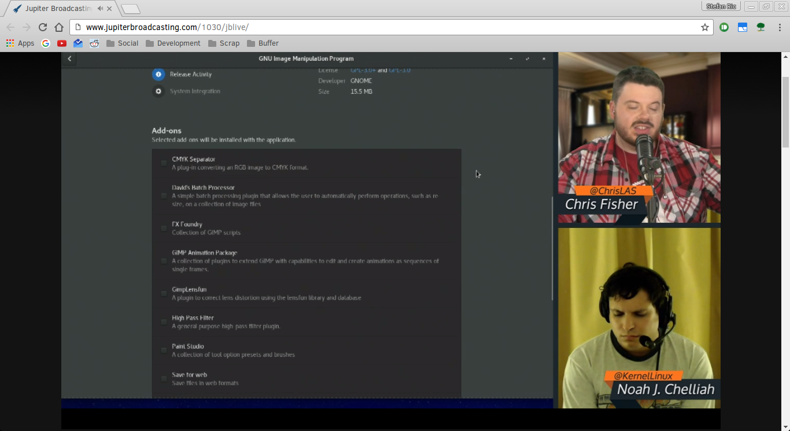
Task: Click "Save files in web formats" description
Action: pos(205,383)
